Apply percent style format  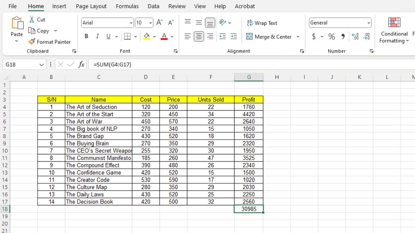[x=331, y=37]
